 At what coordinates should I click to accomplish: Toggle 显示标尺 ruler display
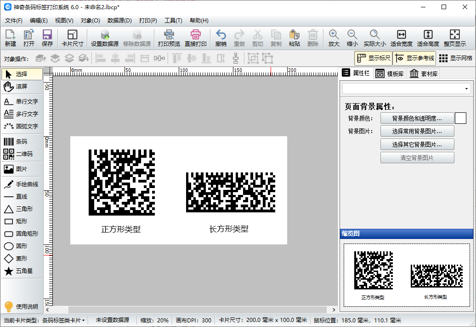point(373,58)
